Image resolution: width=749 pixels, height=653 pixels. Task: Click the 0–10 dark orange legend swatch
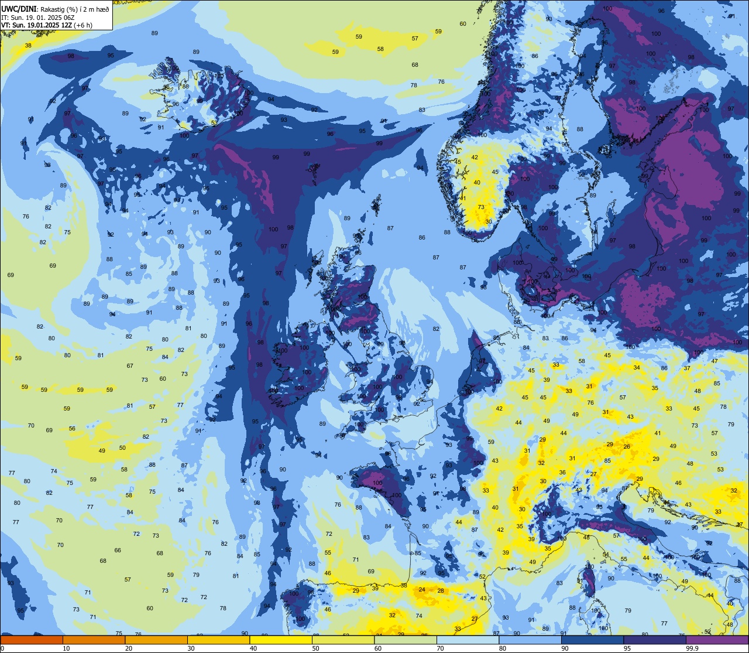(x=32, y=640)
